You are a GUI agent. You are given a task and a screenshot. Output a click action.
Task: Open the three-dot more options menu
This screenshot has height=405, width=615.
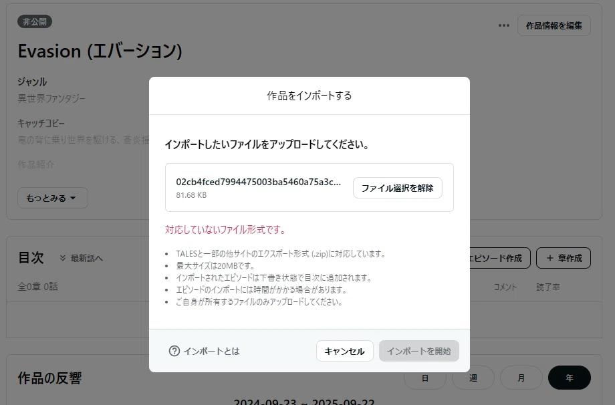click(504, 25)
